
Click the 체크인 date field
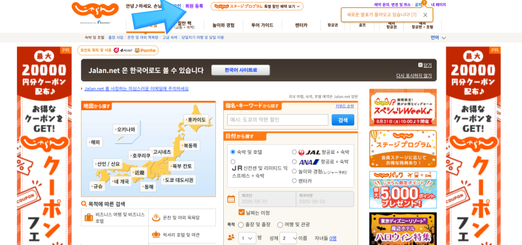tap(267, 199)
